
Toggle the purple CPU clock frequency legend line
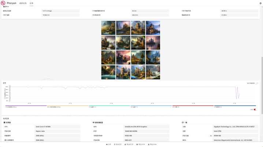pos(26,106)
